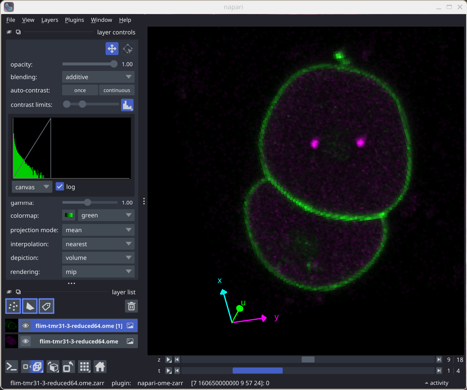Open the histogram canvas dropdown
This screenshot has height=390, width=467.
(32, 187)
